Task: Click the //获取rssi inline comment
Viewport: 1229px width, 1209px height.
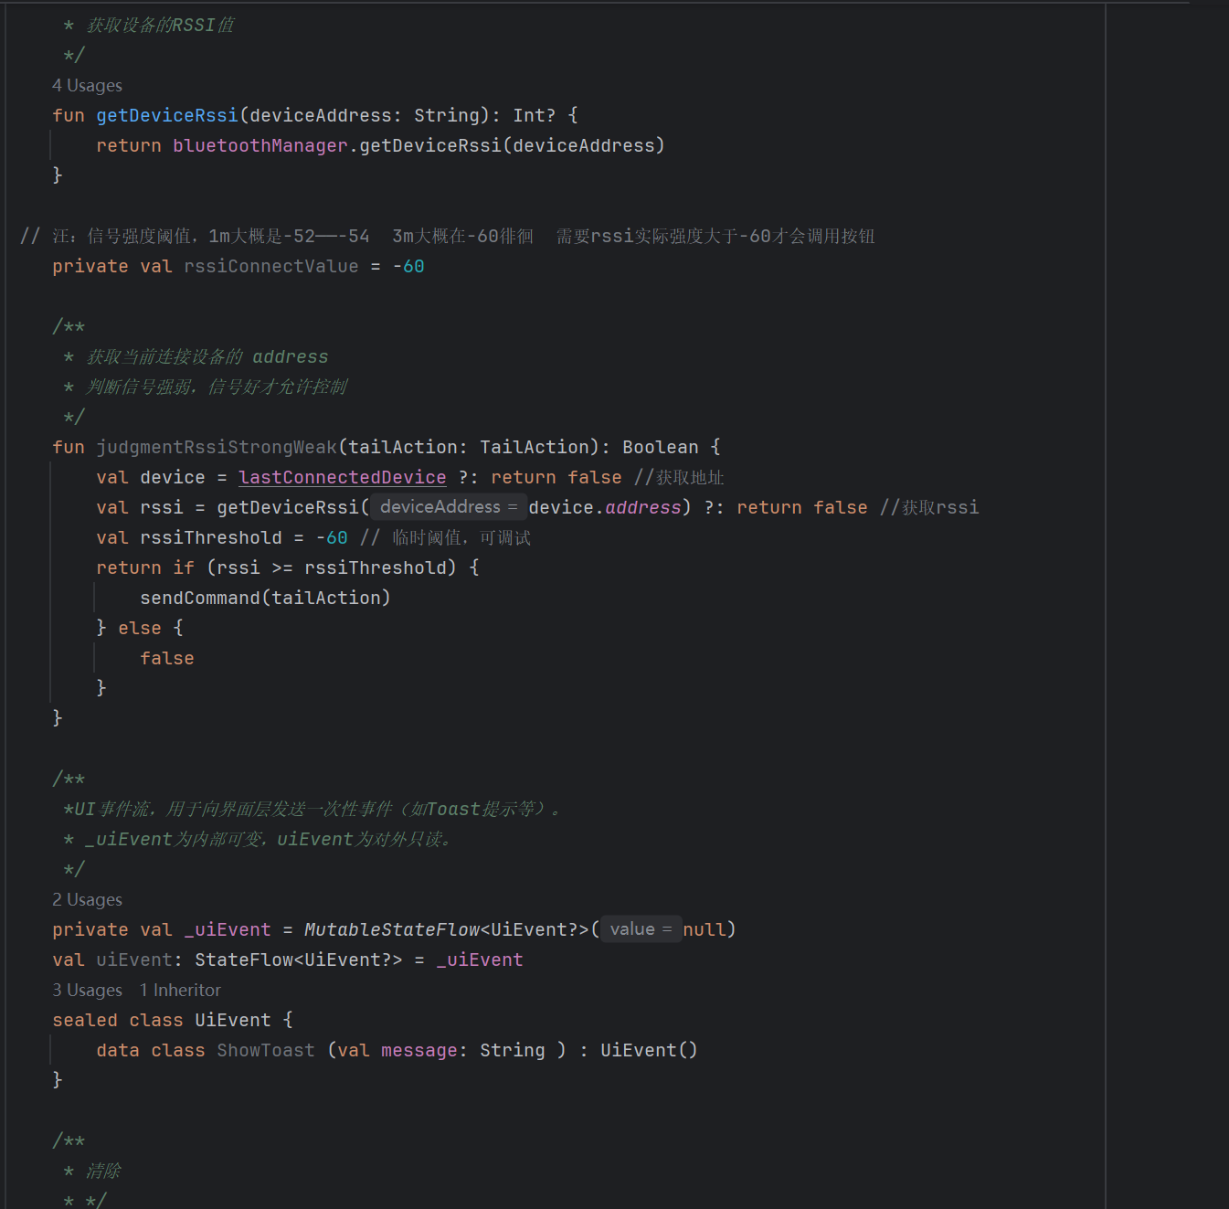Action: [929, 507]
